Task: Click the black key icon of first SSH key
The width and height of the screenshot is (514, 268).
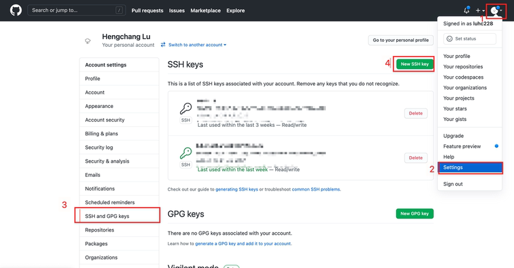Action: 186,109
